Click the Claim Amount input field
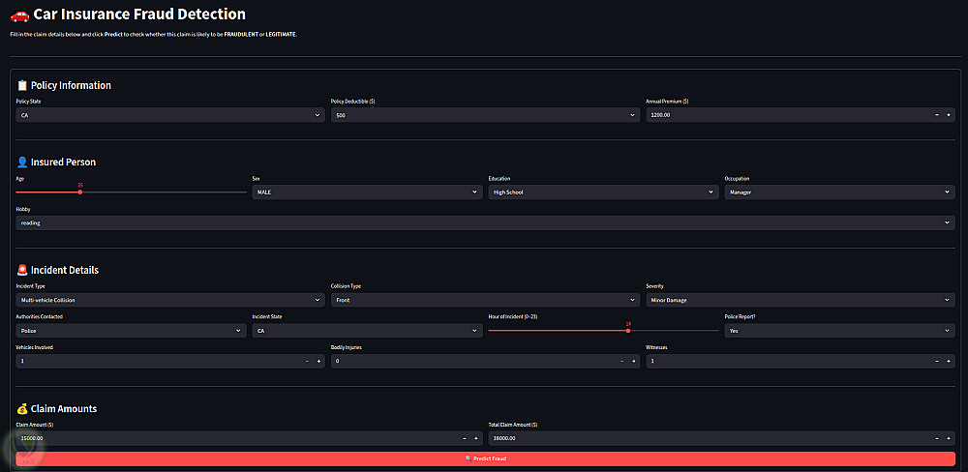Screen dimensions: 968x472 point(237,438)
